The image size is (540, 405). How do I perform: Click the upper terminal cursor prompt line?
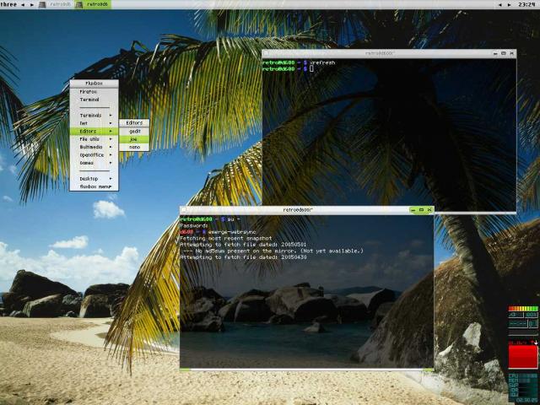[x=289, y=69]
